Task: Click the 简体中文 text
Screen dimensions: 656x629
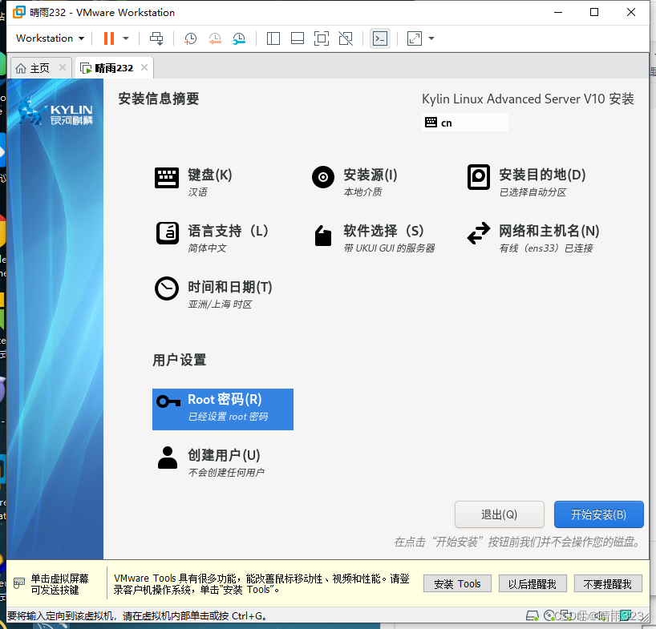Action: tap(207, 248)
